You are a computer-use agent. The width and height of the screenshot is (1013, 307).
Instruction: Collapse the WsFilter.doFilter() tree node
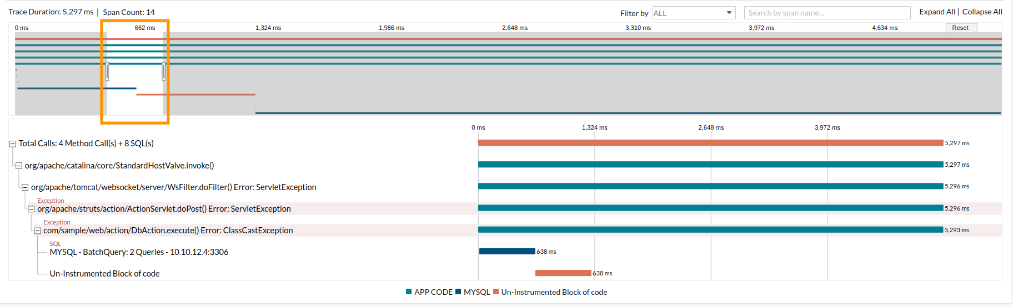coord(25,187)
